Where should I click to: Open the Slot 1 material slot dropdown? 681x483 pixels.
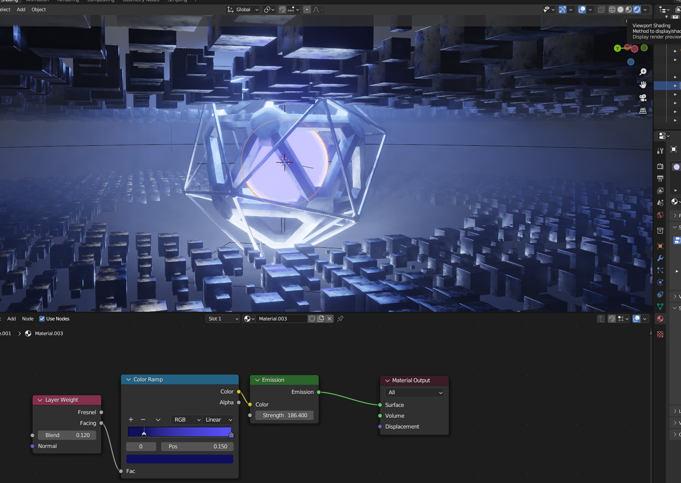click(223, 319)
